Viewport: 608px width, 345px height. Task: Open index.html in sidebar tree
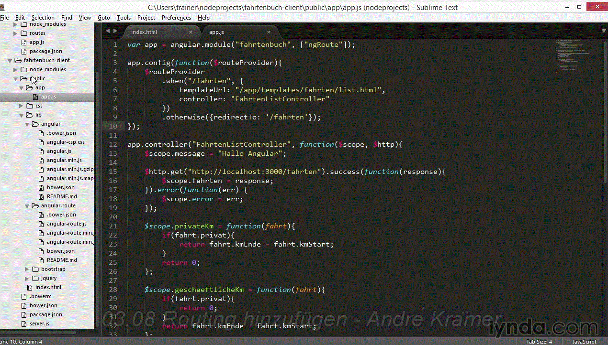click(x=48, y=287)
